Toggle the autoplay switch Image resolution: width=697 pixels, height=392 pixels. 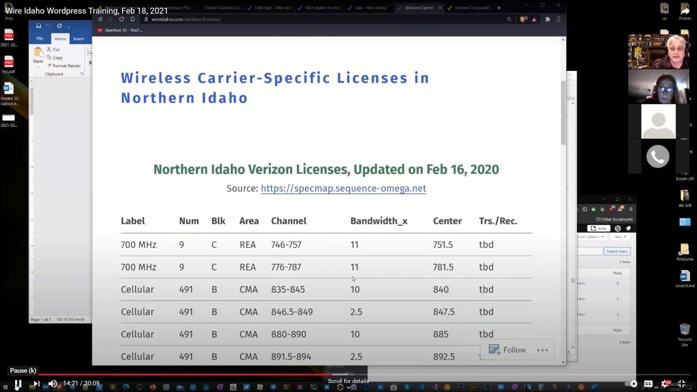pos(632,384)
